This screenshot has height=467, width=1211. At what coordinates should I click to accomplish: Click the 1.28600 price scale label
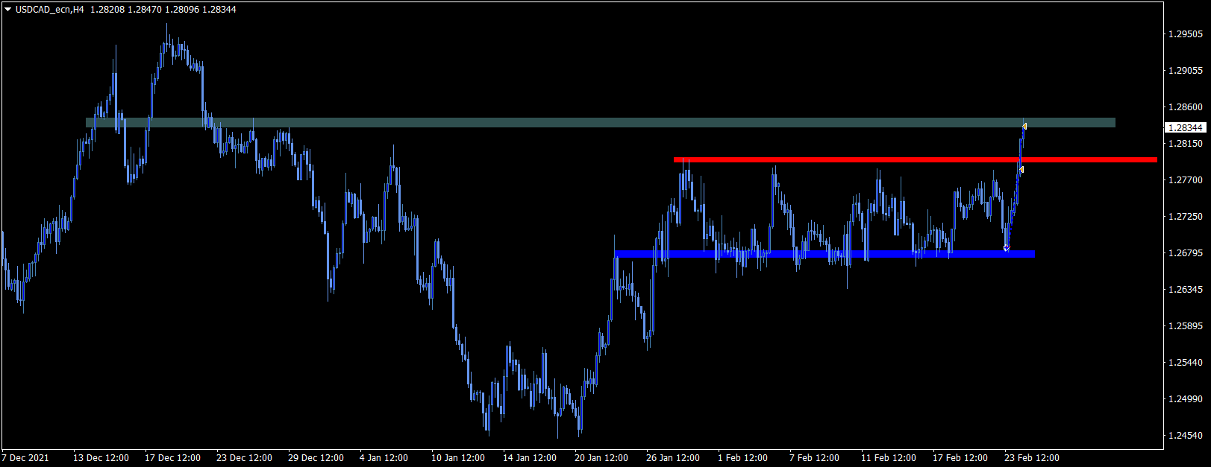tap(1186, 107)
